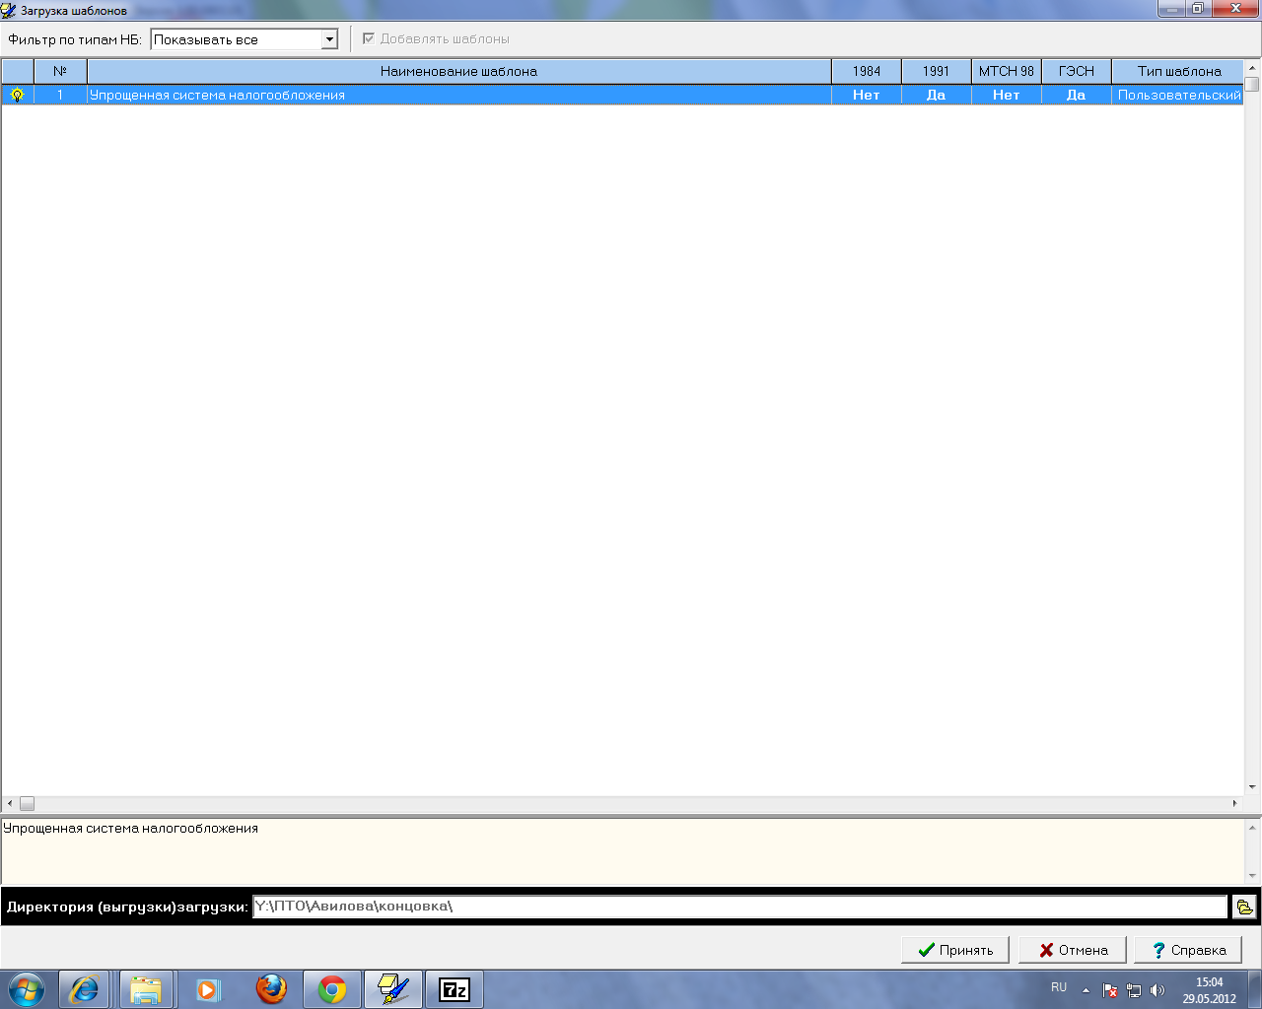Click the network icon in system tray
Image resolution: width=1262 pixels, height=1009 pixels.
tap(1134, 990)
